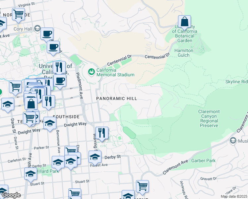This screenshot has width=248, height=199.
Task: Select the restaurant marker next to Warring St
Action: coord(102,133)
